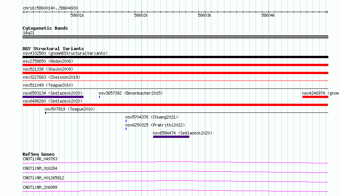Click the RefSeq Genes track title
The width and height of the screenshot is (339, 196).
tap(39, 154)
